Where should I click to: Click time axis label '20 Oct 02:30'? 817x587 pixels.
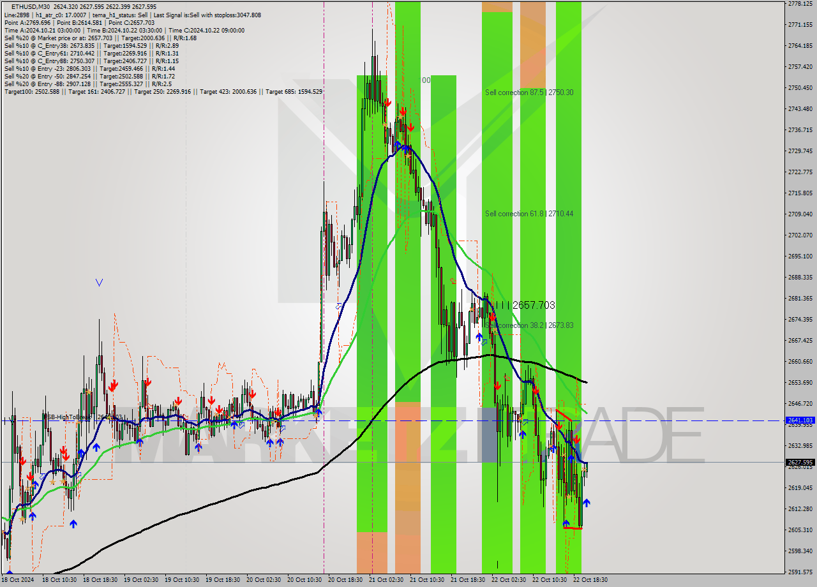pyautogui.click(x=264, y=580)
